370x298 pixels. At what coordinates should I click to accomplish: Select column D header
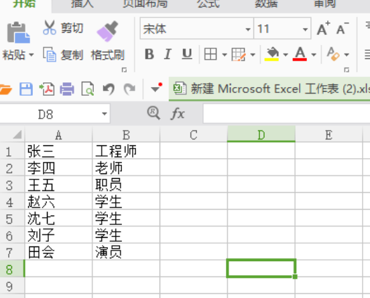tap(261, 135)
